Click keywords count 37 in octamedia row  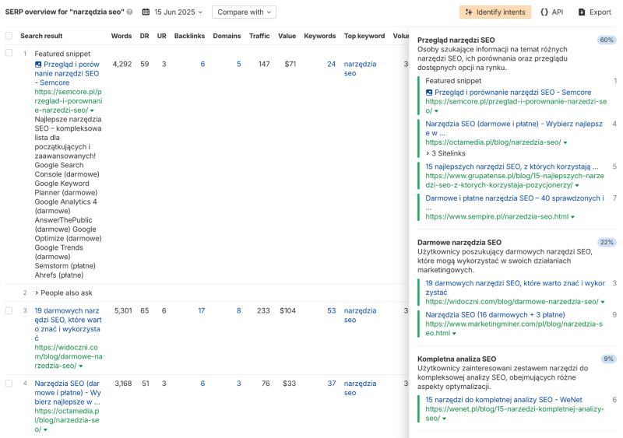pos(332,384)
